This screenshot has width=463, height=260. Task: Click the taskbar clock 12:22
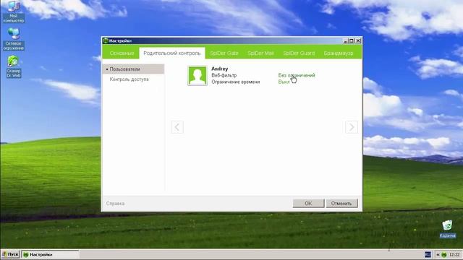[454, 255]
